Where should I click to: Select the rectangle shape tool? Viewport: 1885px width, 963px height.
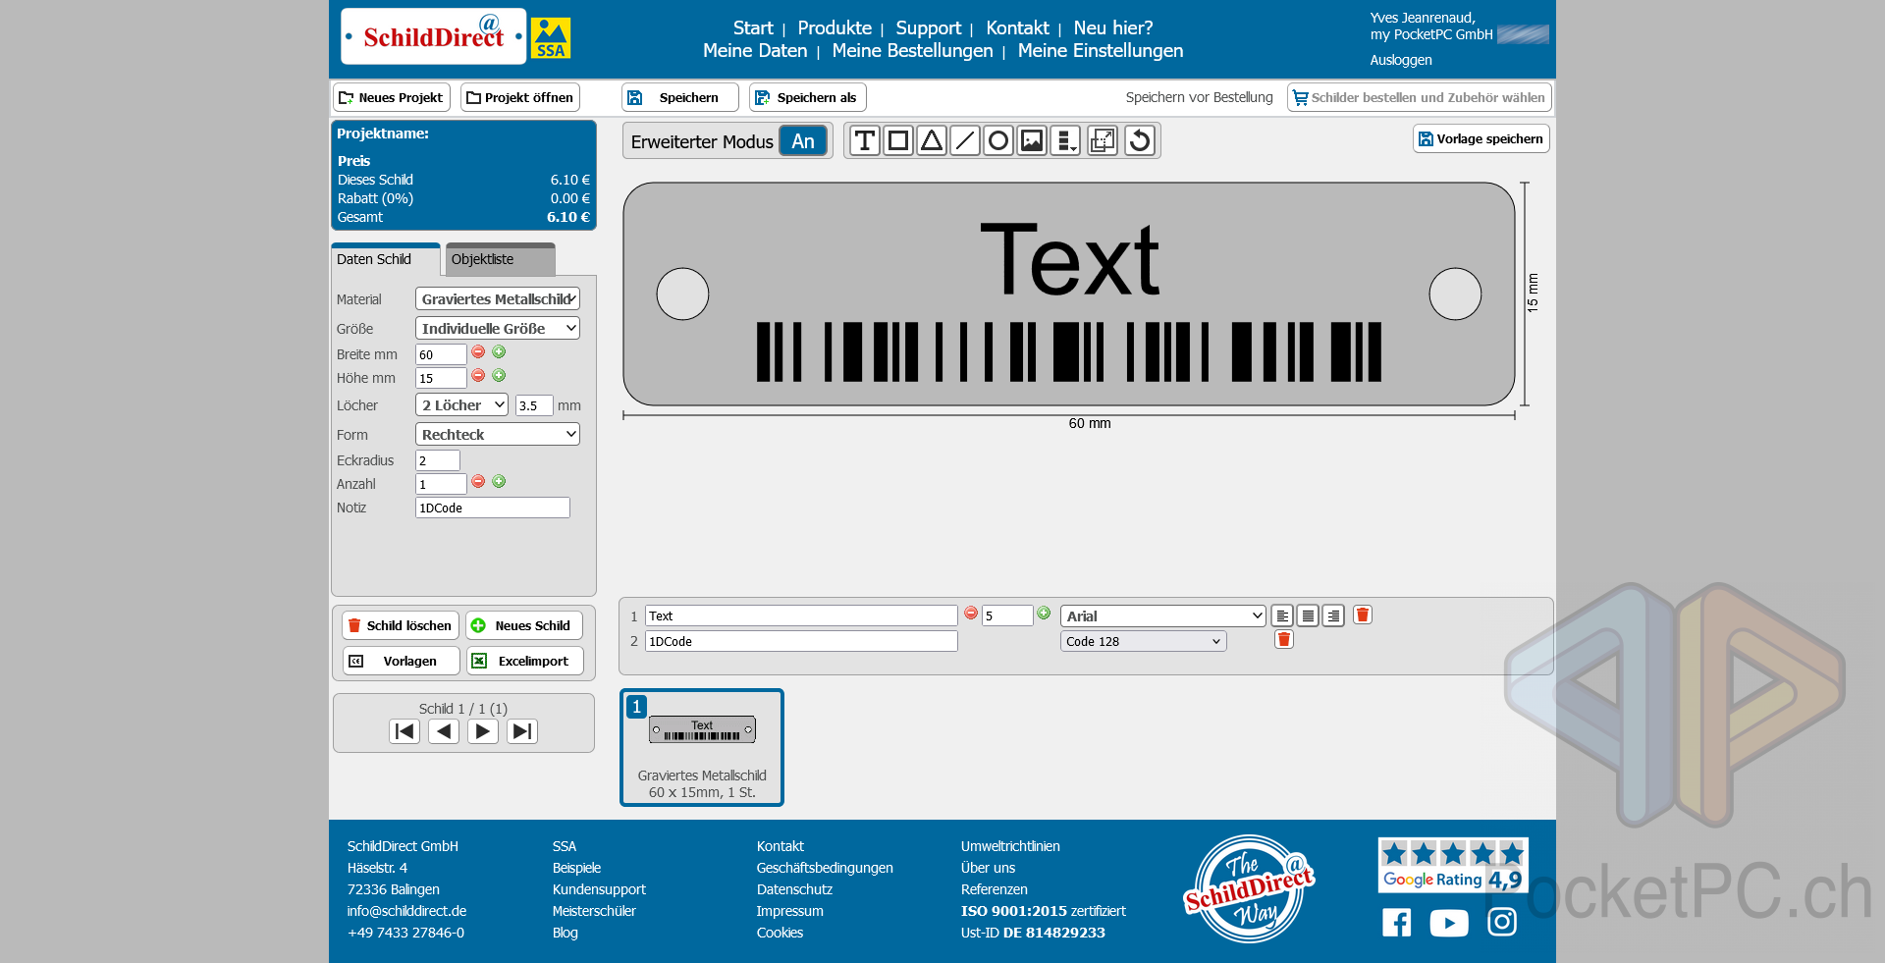point(898,140)
